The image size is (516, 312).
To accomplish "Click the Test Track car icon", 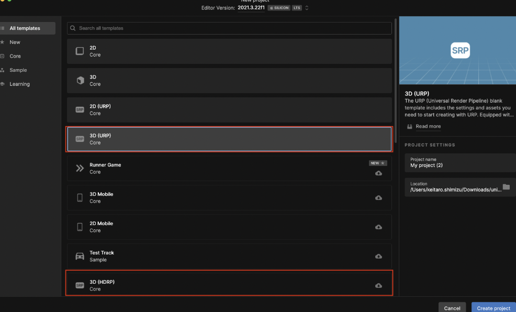I will click(x=80, y=256).
